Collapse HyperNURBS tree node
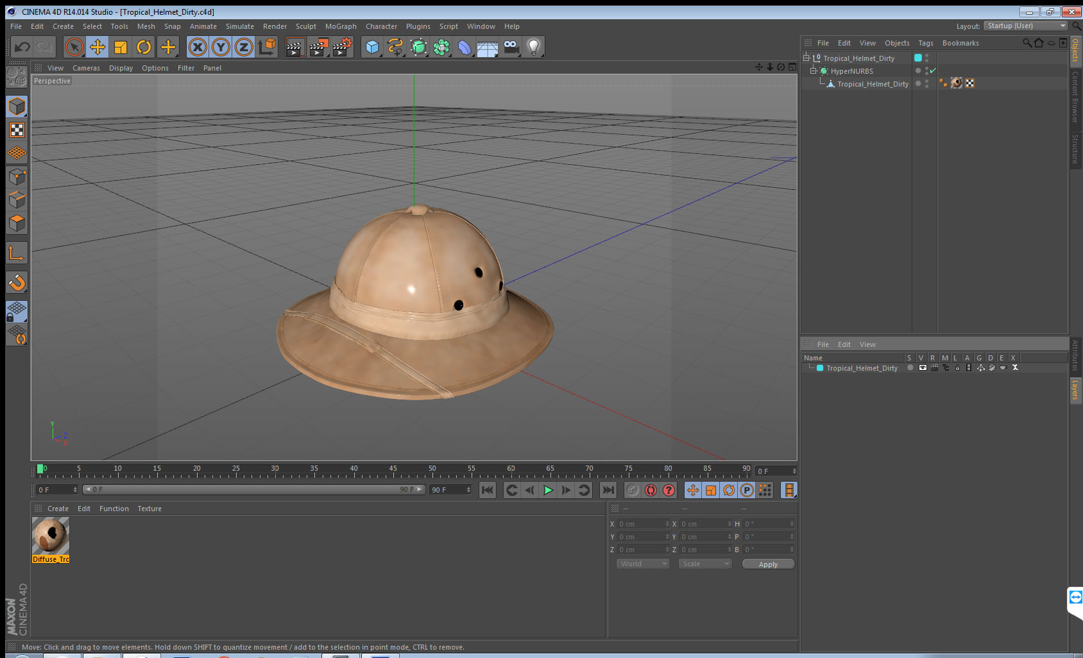The width and height of the screenshot is (1083, 658). (814, 71)
